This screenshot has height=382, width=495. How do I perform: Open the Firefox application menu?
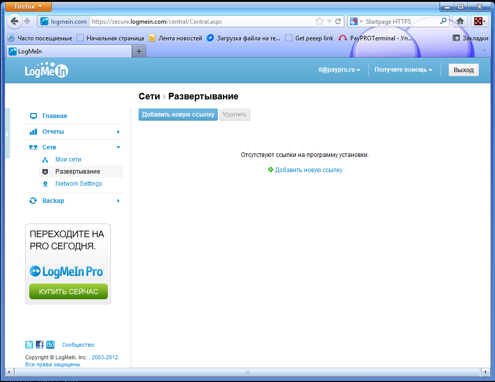point(29,7)
